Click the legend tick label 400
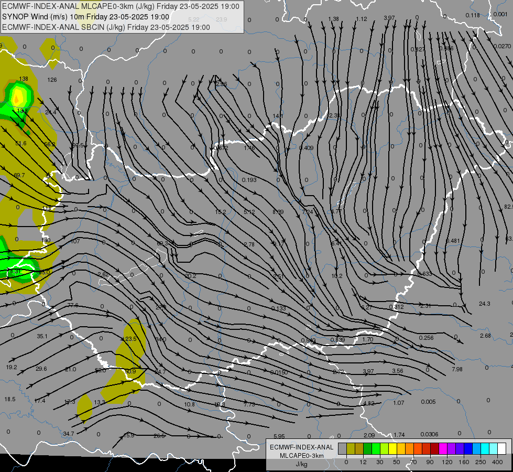513x472 pixels. coord(497,462)
